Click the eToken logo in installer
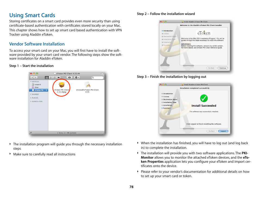The height and width of the screenshot is (197, 259). [x=204, y=33]
